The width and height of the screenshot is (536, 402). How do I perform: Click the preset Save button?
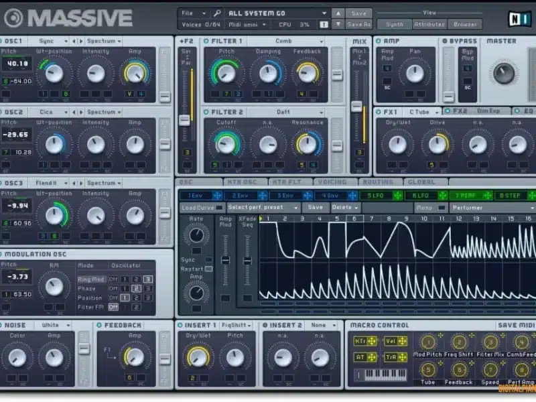click(x=358, y=13)
